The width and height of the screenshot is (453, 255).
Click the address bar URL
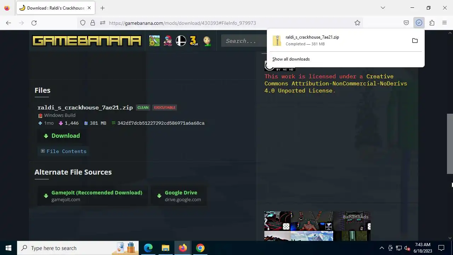point(182,23)
